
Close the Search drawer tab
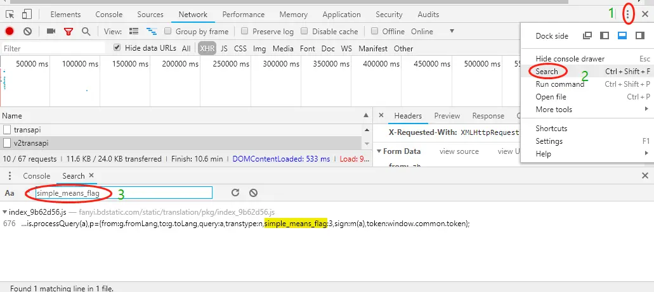(x=91, y=175)
